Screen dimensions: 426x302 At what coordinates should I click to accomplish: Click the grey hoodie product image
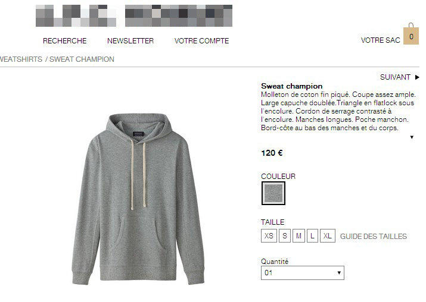point(138,199)
